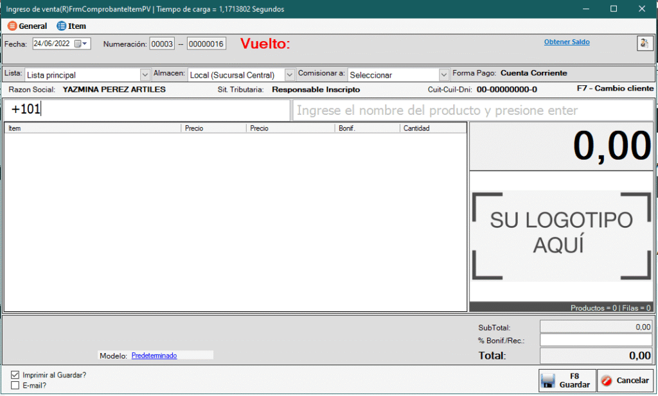This screenshot has width=658, height=396.
Task: Click the red icon on Cancelar
Action: pos(607,381)
